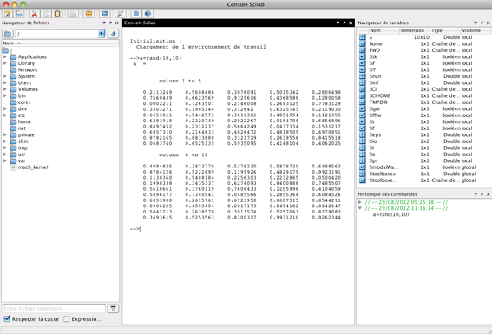This screenshot has width=492, height=334.
Task: Open Scilab preferences tools icon
Action: click(120, 14)
